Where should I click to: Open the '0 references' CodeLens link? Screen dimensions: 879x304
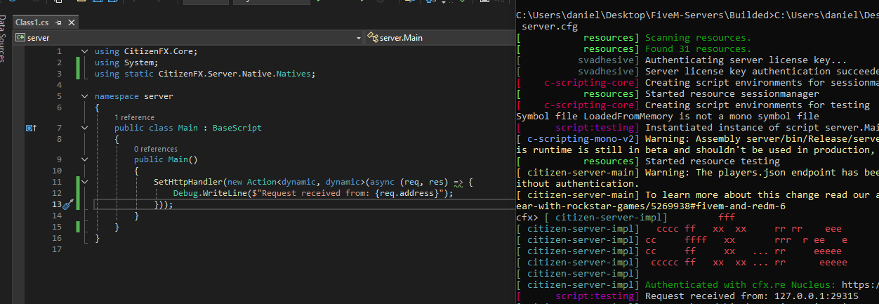156,149
